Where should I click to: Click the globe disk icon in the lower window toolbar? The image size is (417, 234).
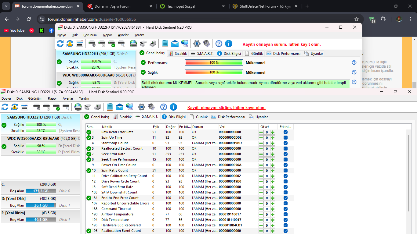pos(78,107)
